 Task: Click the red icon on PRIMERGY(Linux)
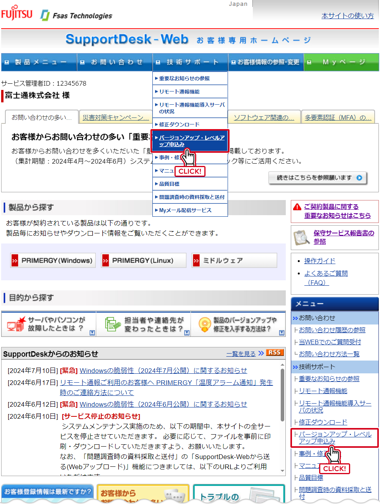(x=105, y=261)
